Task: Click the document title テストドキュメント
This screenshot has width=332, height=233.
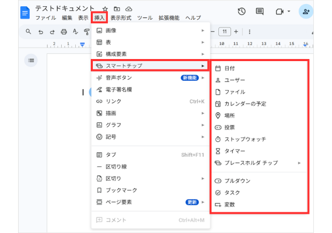Action: click(65, 8)
